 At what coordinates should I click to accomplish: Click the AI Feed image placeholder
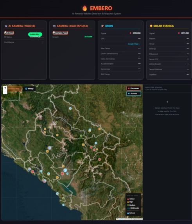click(9, 33)
